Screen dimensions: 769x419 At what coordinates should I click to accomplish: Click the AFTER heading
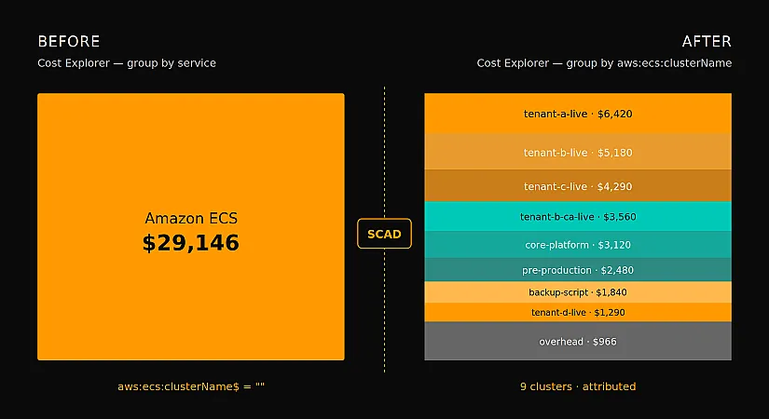[707, 41]
